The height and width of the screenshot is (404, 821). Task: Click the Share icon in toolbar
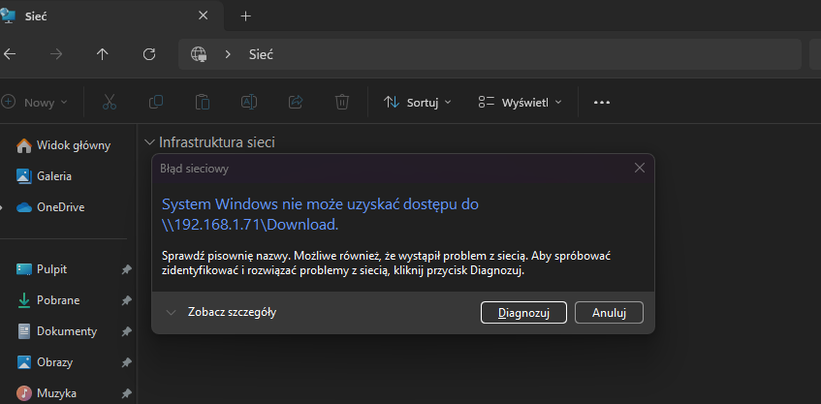pos(296,102)
